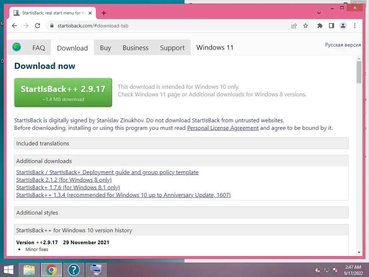Download StartIsBack 2.1.2 for Windows 8

[x=64, y=180]
